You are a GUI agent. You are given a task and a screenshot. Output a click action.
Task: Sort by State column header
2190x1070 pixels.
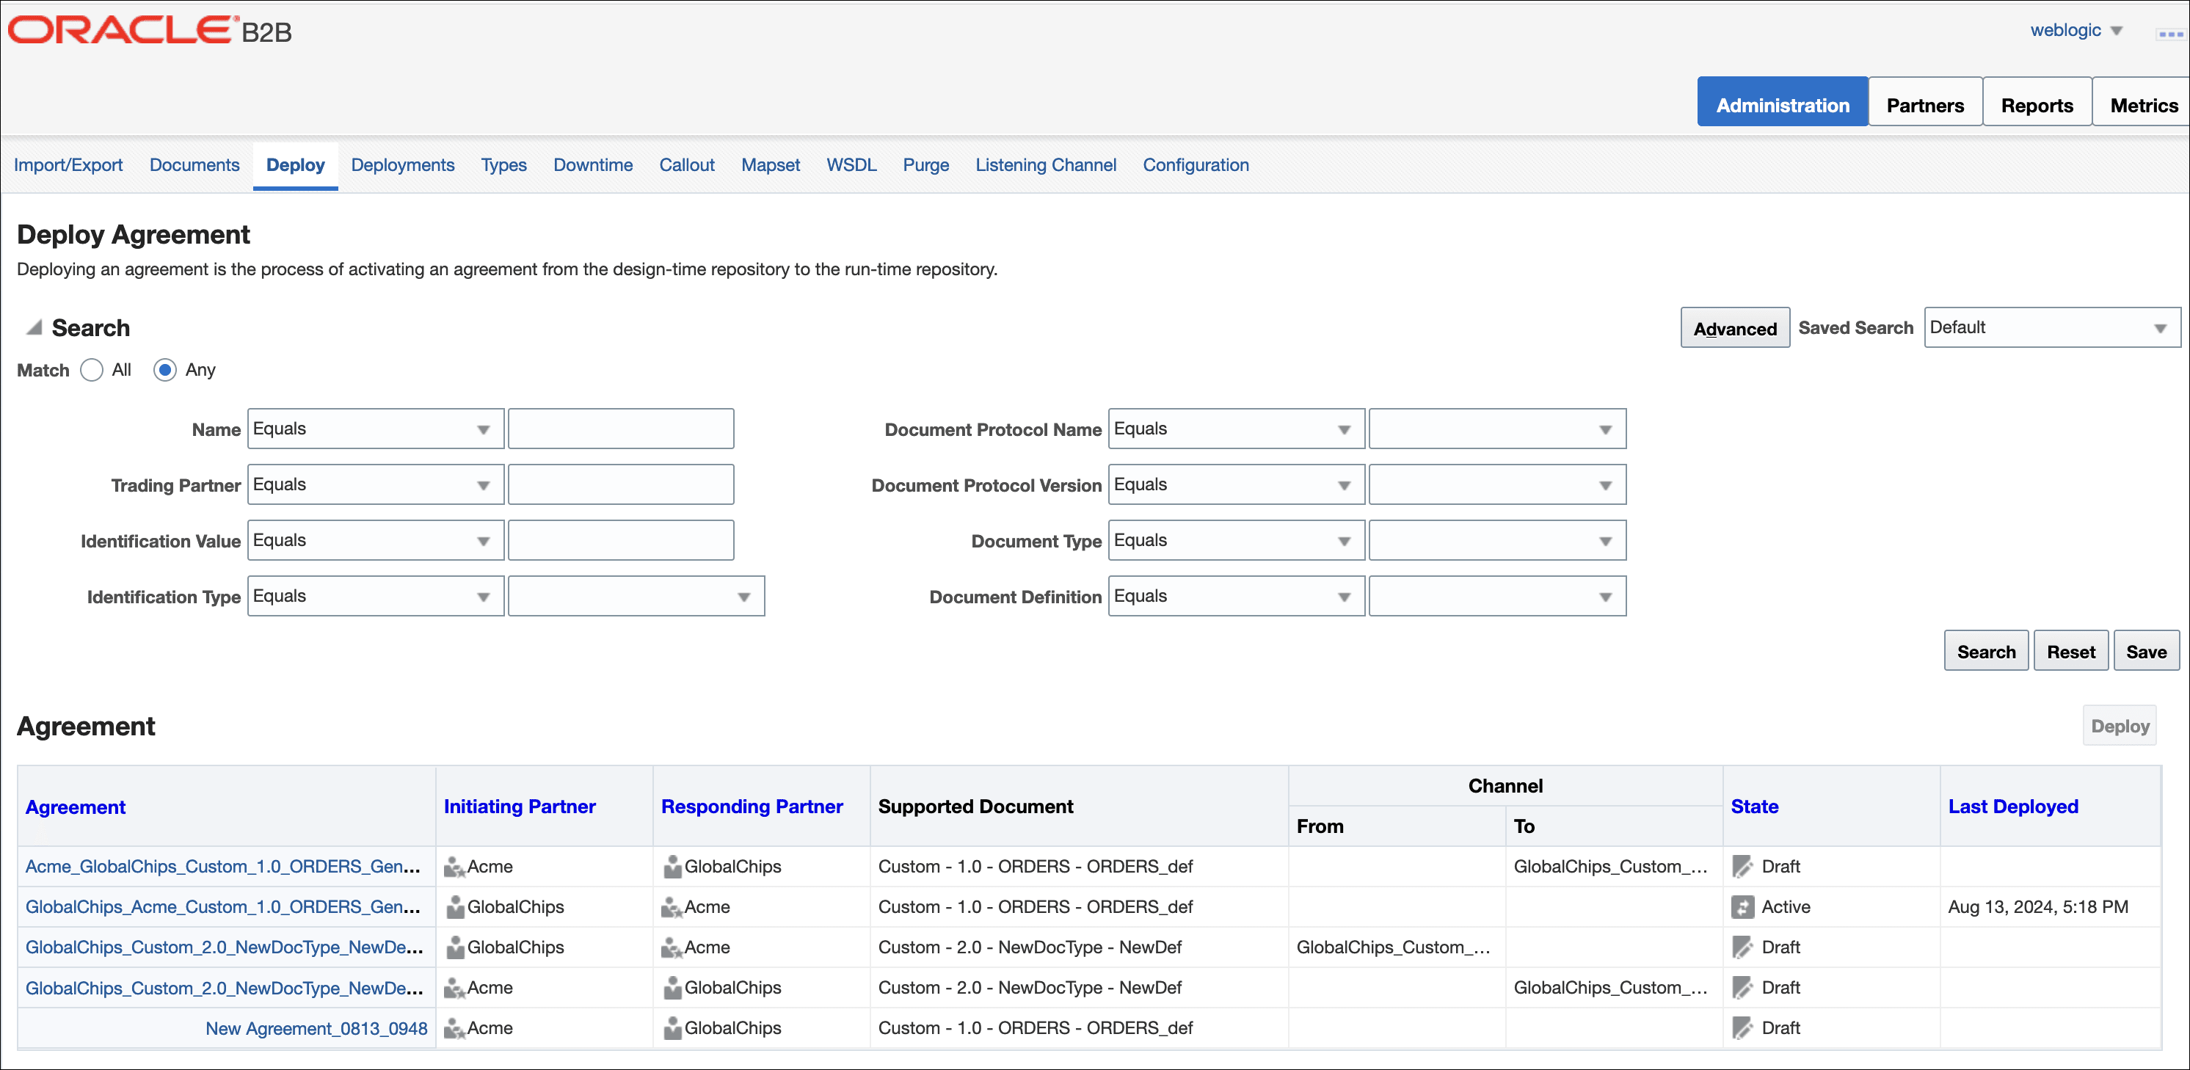click(x=1755, y=807)
